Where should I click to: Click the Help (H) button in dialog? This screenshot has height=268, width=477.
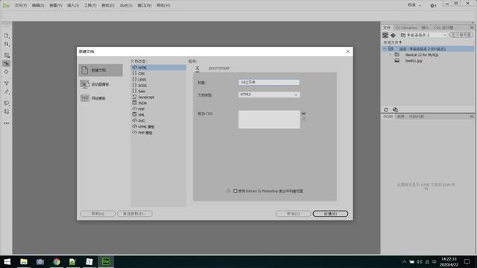[98, 214]
